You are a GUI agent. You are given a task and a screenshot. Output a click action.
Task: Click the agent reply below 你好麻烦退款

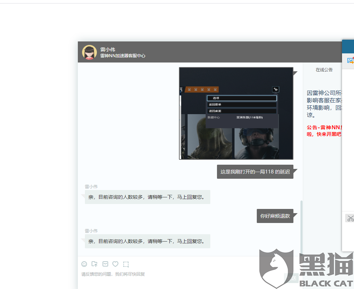(x=148, y=241)
